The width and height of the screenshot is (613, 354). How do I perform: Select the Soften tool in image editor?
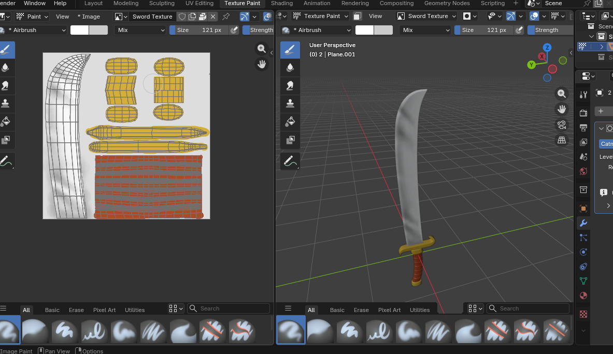(6, 67)
